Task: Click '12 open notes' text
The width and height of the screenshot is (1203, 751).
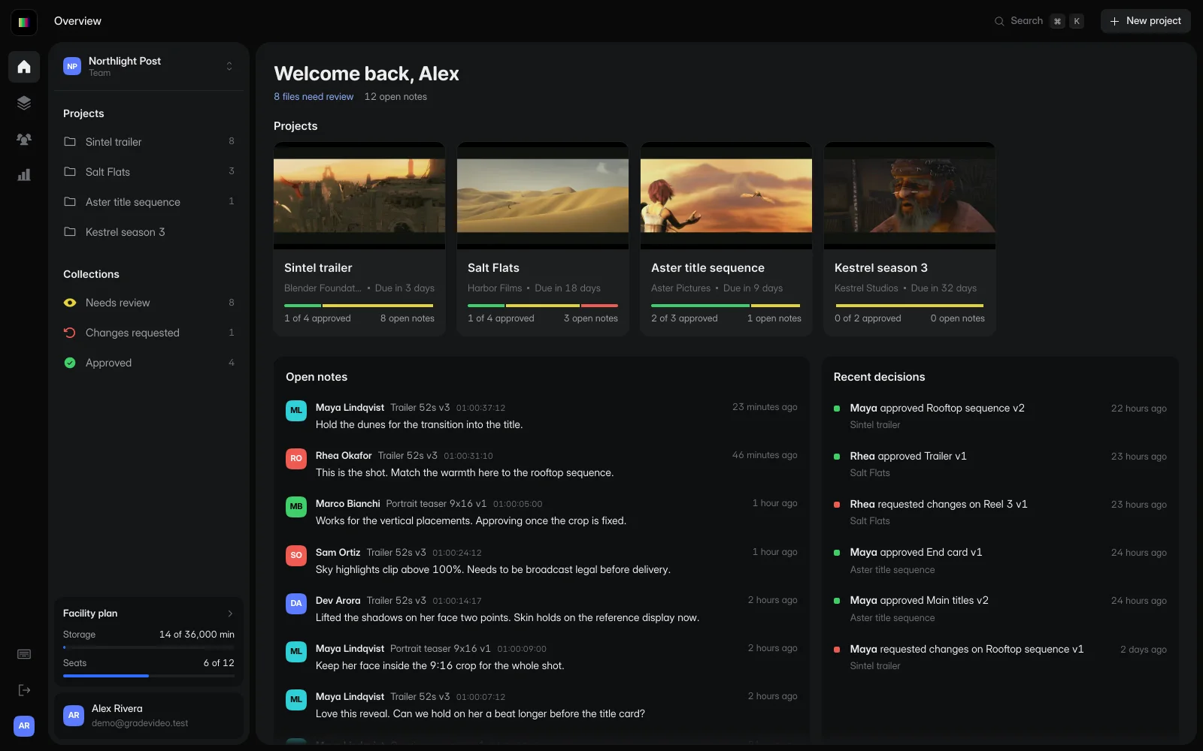Action: tap(395, 97)
